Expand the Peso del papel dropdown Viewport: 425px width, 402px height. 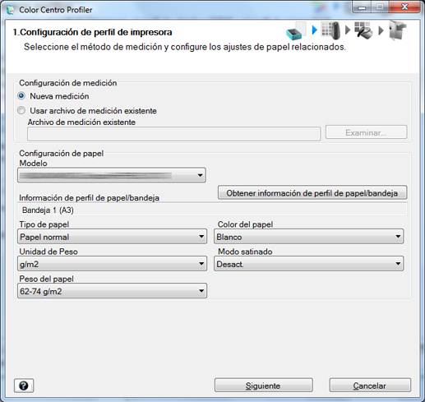pos(112,291)
